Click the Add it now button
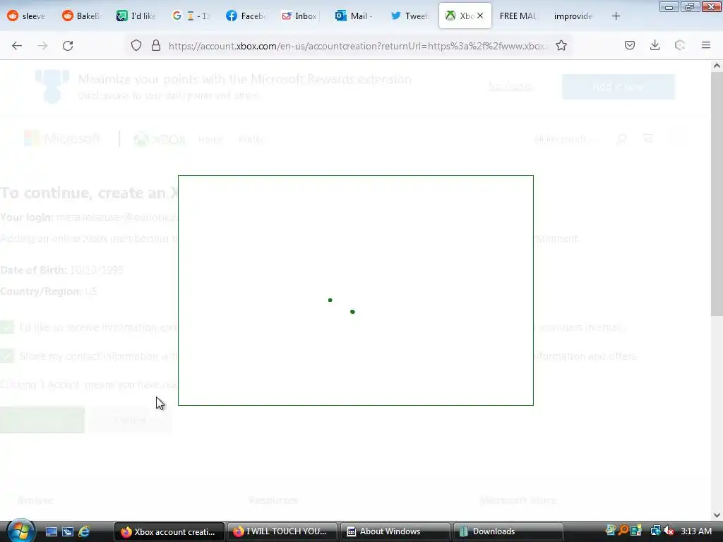 pos(619,87)
